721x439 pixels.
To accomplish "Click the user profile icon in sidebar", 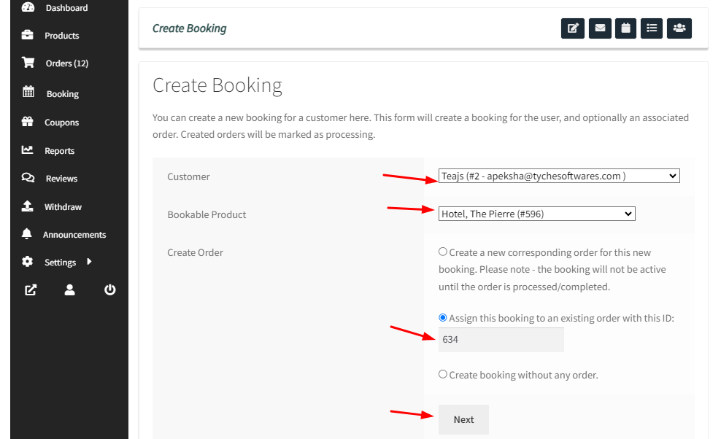I will pyautogui.click(x=69, y=290).
